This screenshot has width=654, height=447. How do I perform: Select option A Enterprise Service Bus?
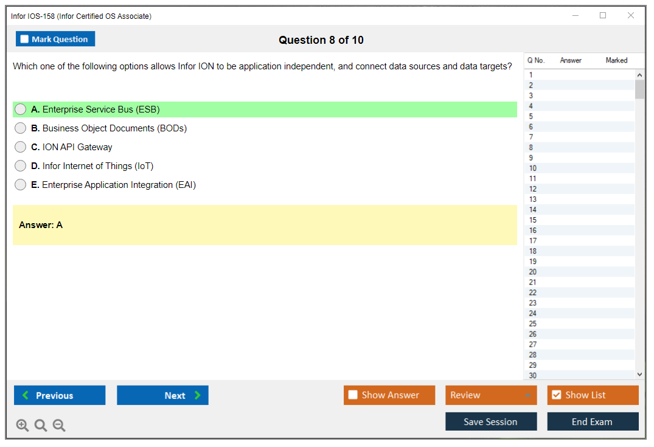21,109
